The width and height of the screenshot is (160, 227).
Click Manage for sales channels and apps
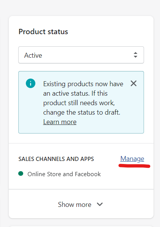(132, 159)
